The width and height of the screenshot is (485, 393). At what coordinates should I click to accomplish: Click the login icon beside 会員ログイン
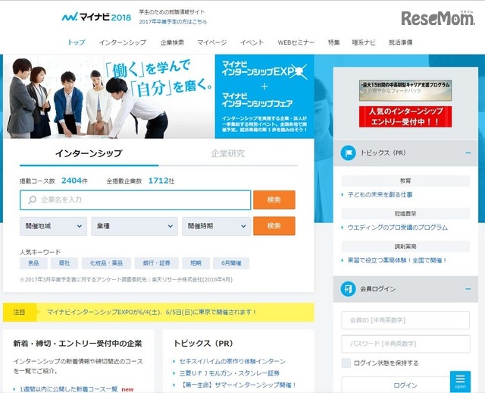(348, 289)
